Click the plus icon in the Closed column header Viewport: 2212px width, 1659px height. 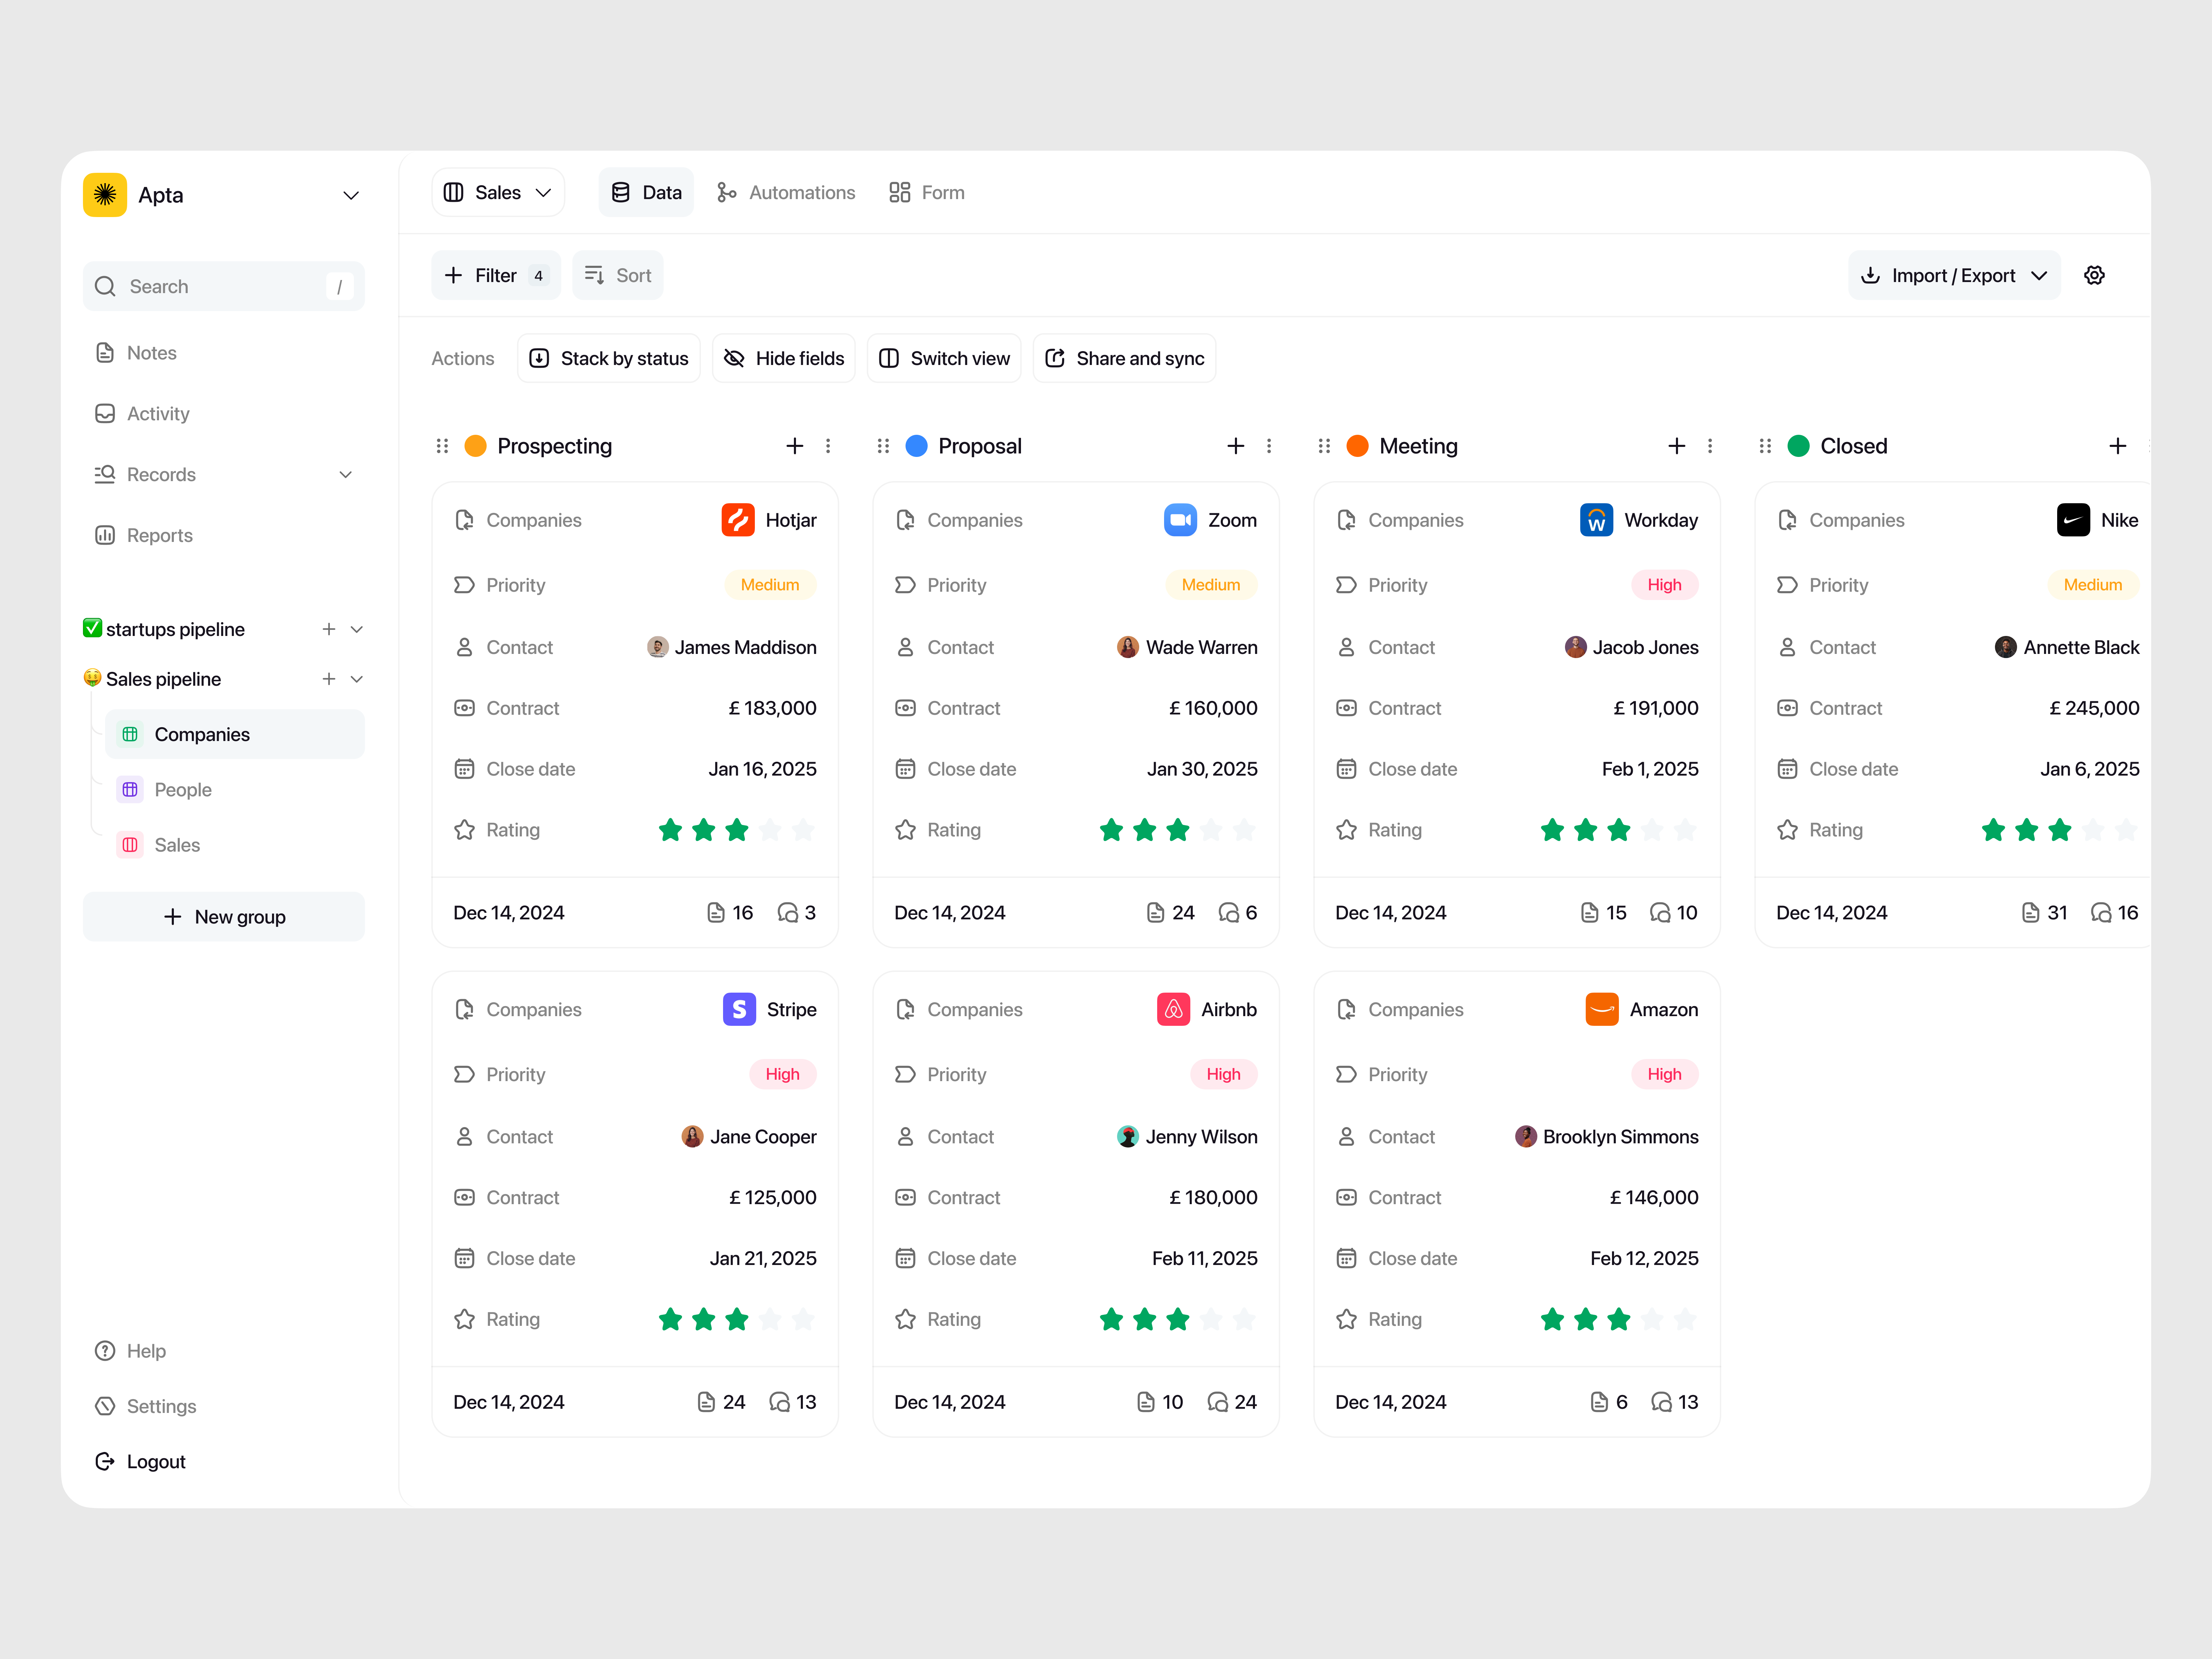coord(2118,446)
